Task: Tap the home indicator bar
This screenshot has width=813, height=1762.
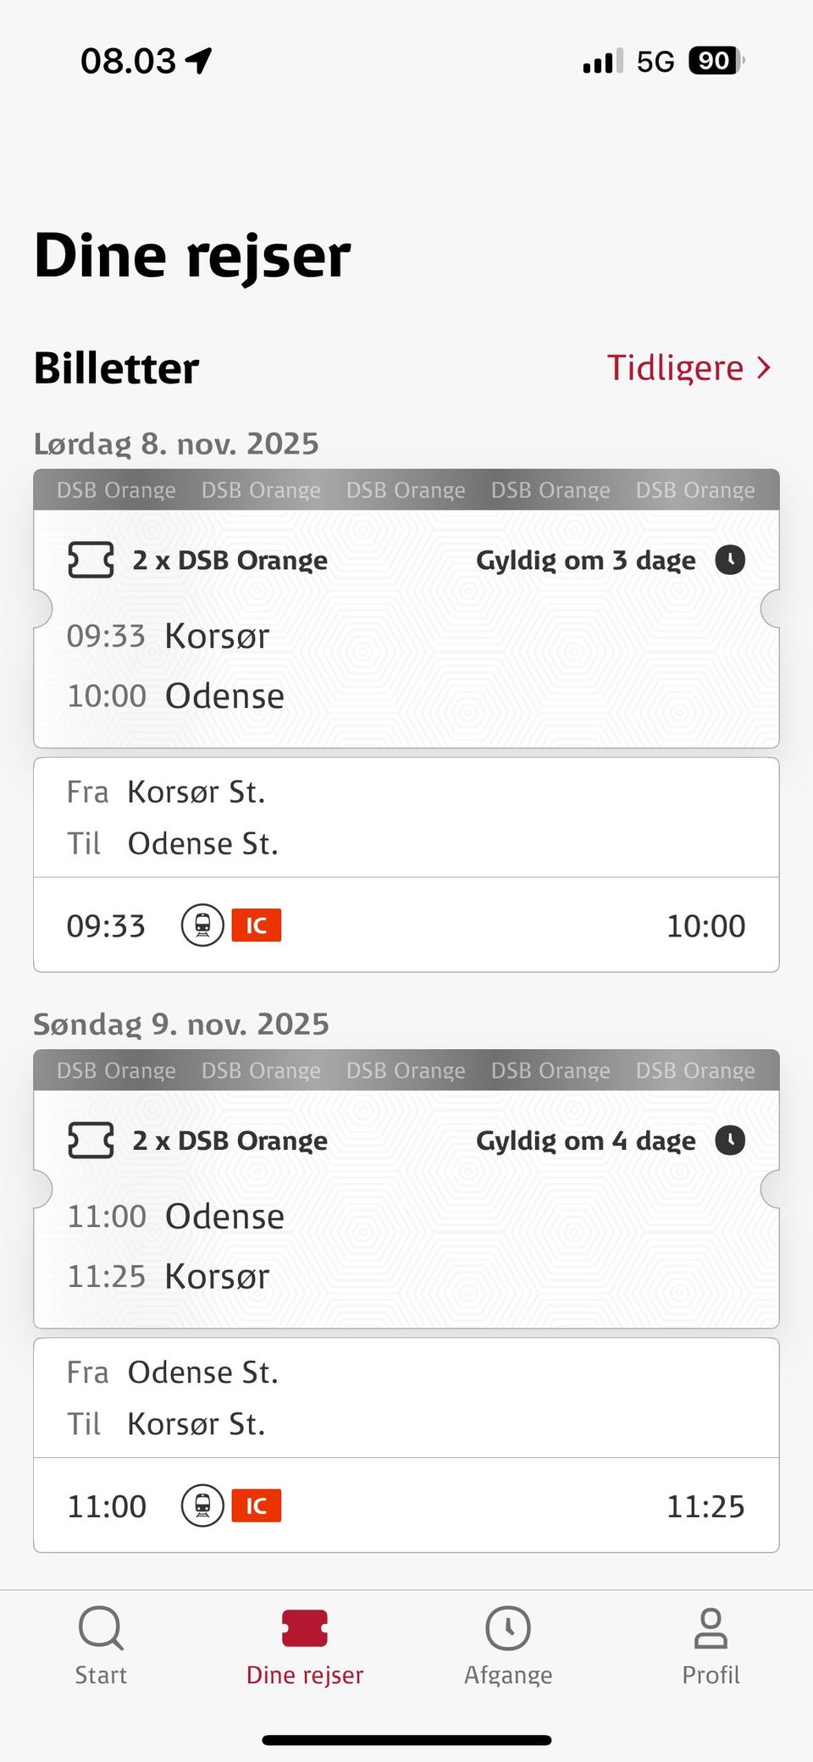Action: coord(406,1740)
